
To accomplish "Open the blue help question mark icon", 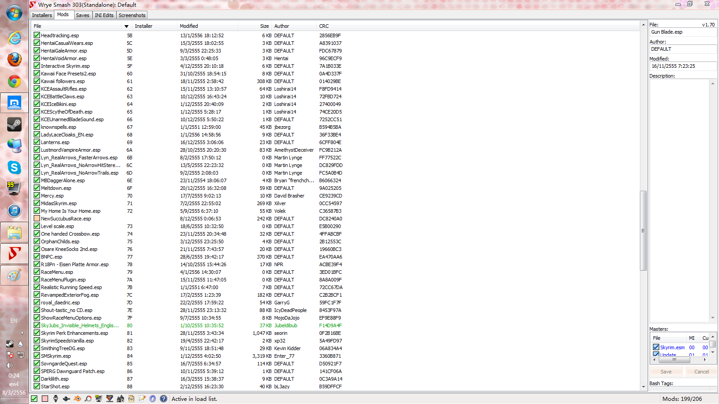I will pyautogui.click(x=164, y=399).
